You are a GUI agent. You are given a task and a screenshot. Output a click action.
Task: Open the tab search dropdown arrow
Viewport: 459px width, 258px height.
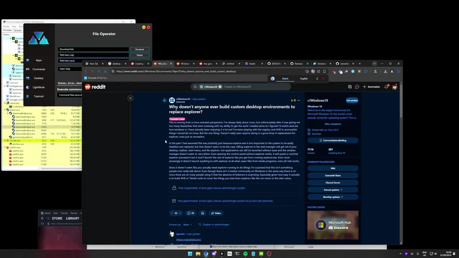374,64
